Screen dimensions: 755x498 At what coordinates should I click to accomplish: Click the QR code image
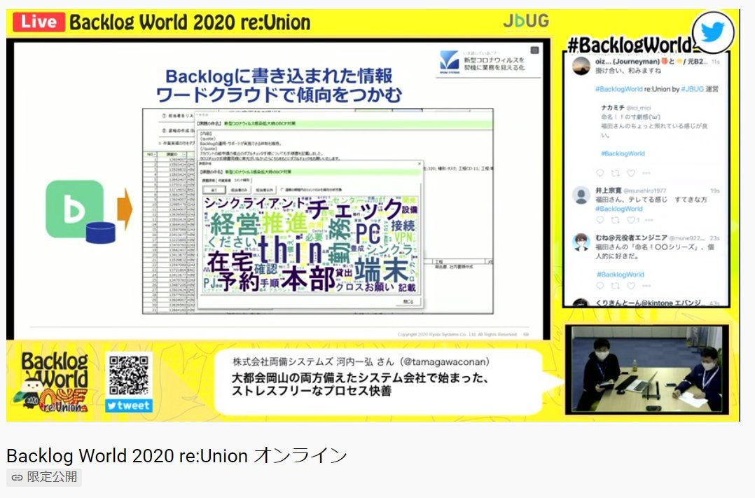pos(129,375)
